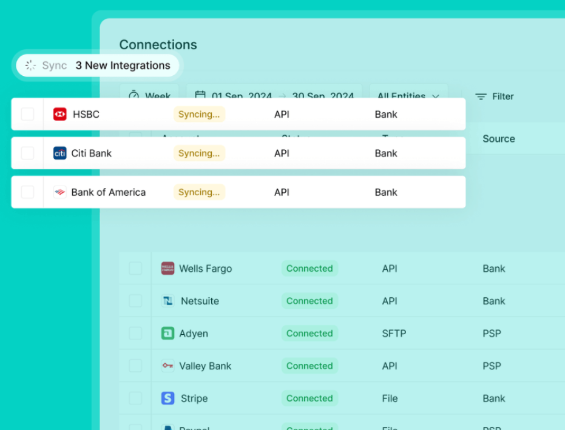Click the Bank of America logo icon
The height and width of the screenshot is (430, 565).
(x=60, y=192)
